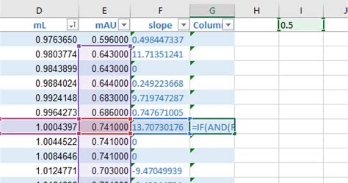The width and height of the screenshot is (348, 183).
Task: Select the mAU header cell
Action: (x=104, y=25)
